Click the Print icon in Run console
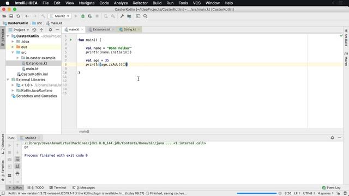 pos(17,173)
